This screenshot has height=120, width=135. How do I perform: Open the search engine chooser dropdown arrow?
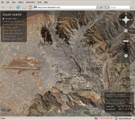click(109, 7)
